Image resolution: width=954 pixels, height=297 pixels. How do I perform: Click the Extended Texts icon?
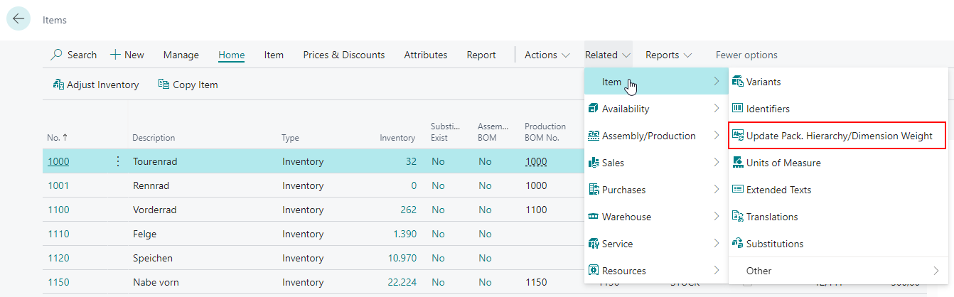point(737,190)
